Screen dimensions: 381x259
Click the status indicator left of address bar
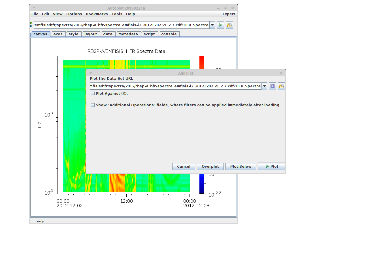[31, 25]
